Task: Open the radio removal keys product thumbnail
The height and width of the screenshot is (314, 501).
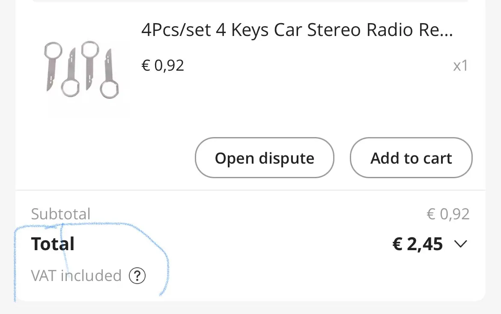Action: click(82, 70)
